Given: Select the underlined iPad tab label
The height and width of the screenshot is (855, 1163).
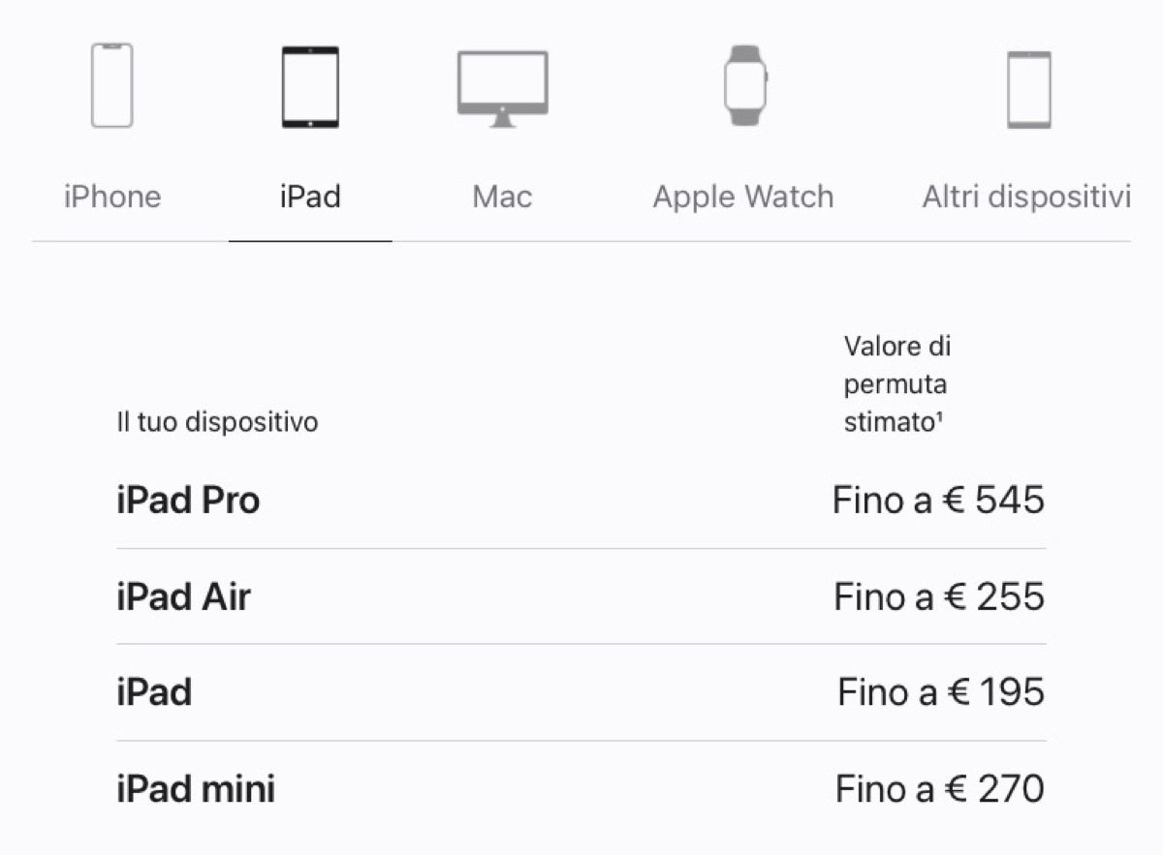Looking at the screenshot, I should tap(310, 198).
